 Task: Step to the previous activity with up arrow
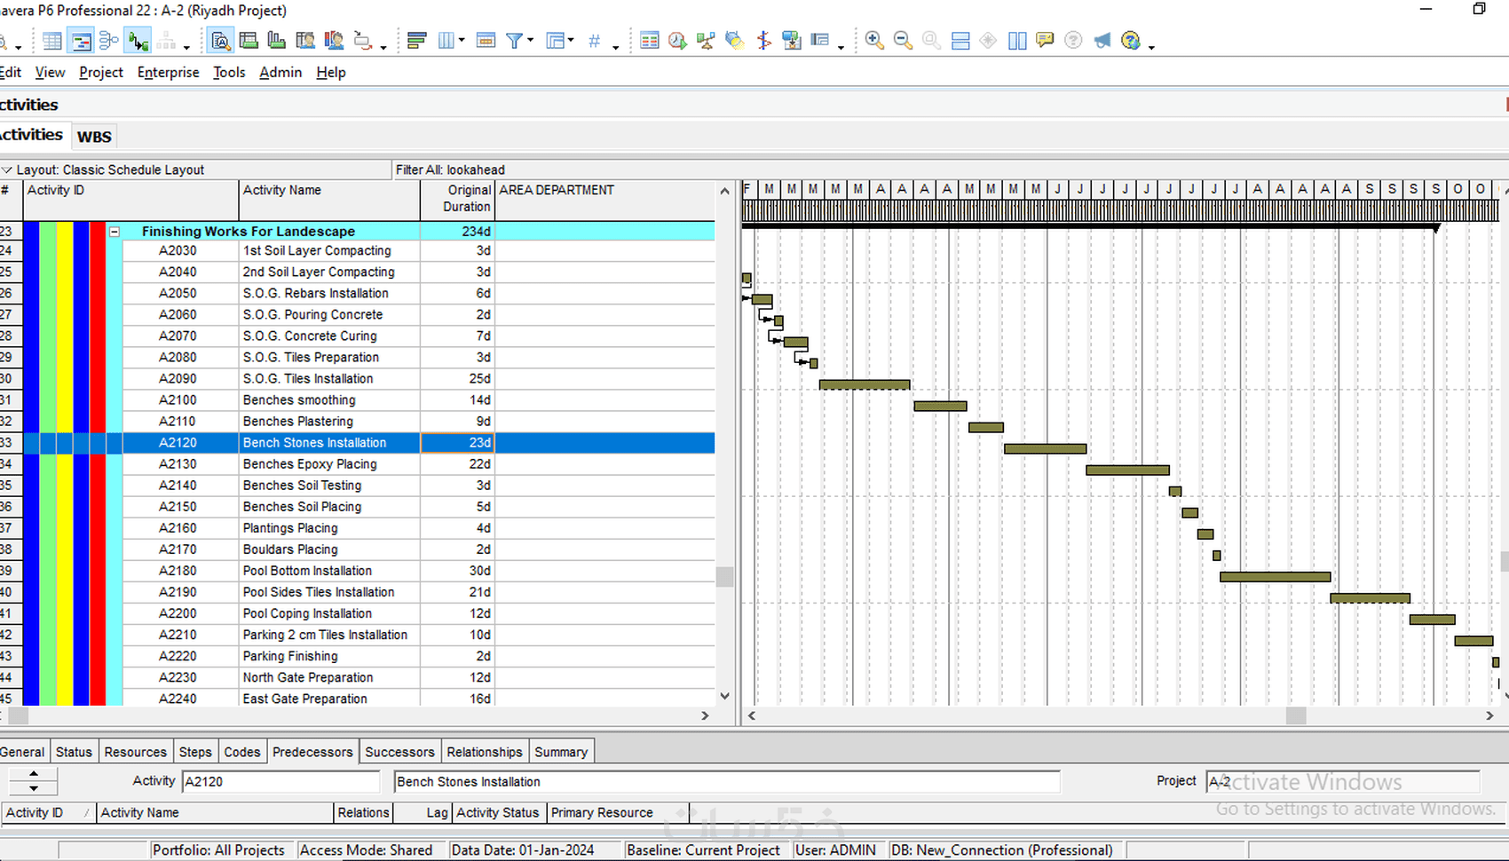[34, 775]
